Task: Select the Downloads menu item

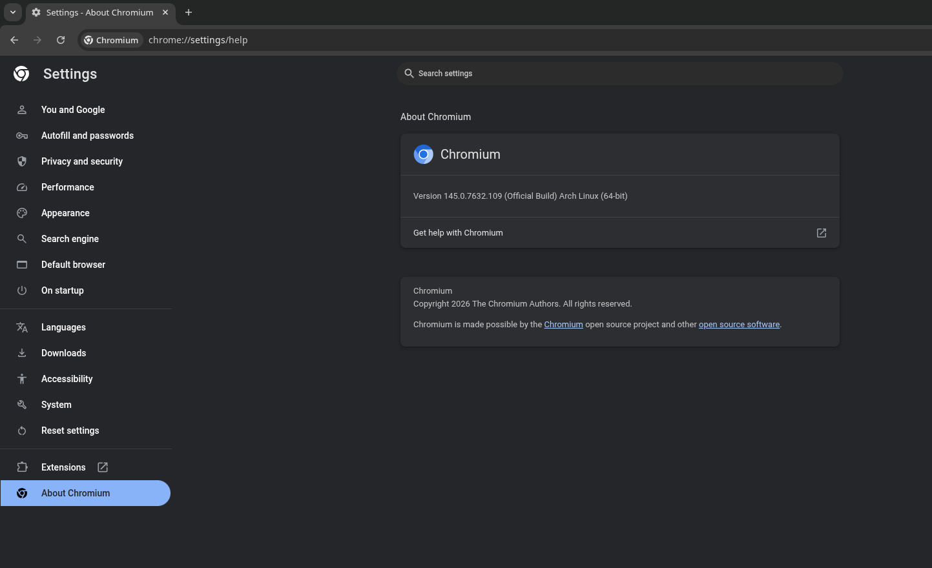Action: [63, 353]
